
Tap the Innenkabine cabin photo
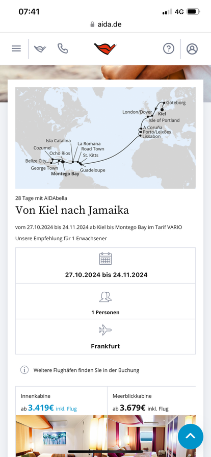click(x=61, y=436)
